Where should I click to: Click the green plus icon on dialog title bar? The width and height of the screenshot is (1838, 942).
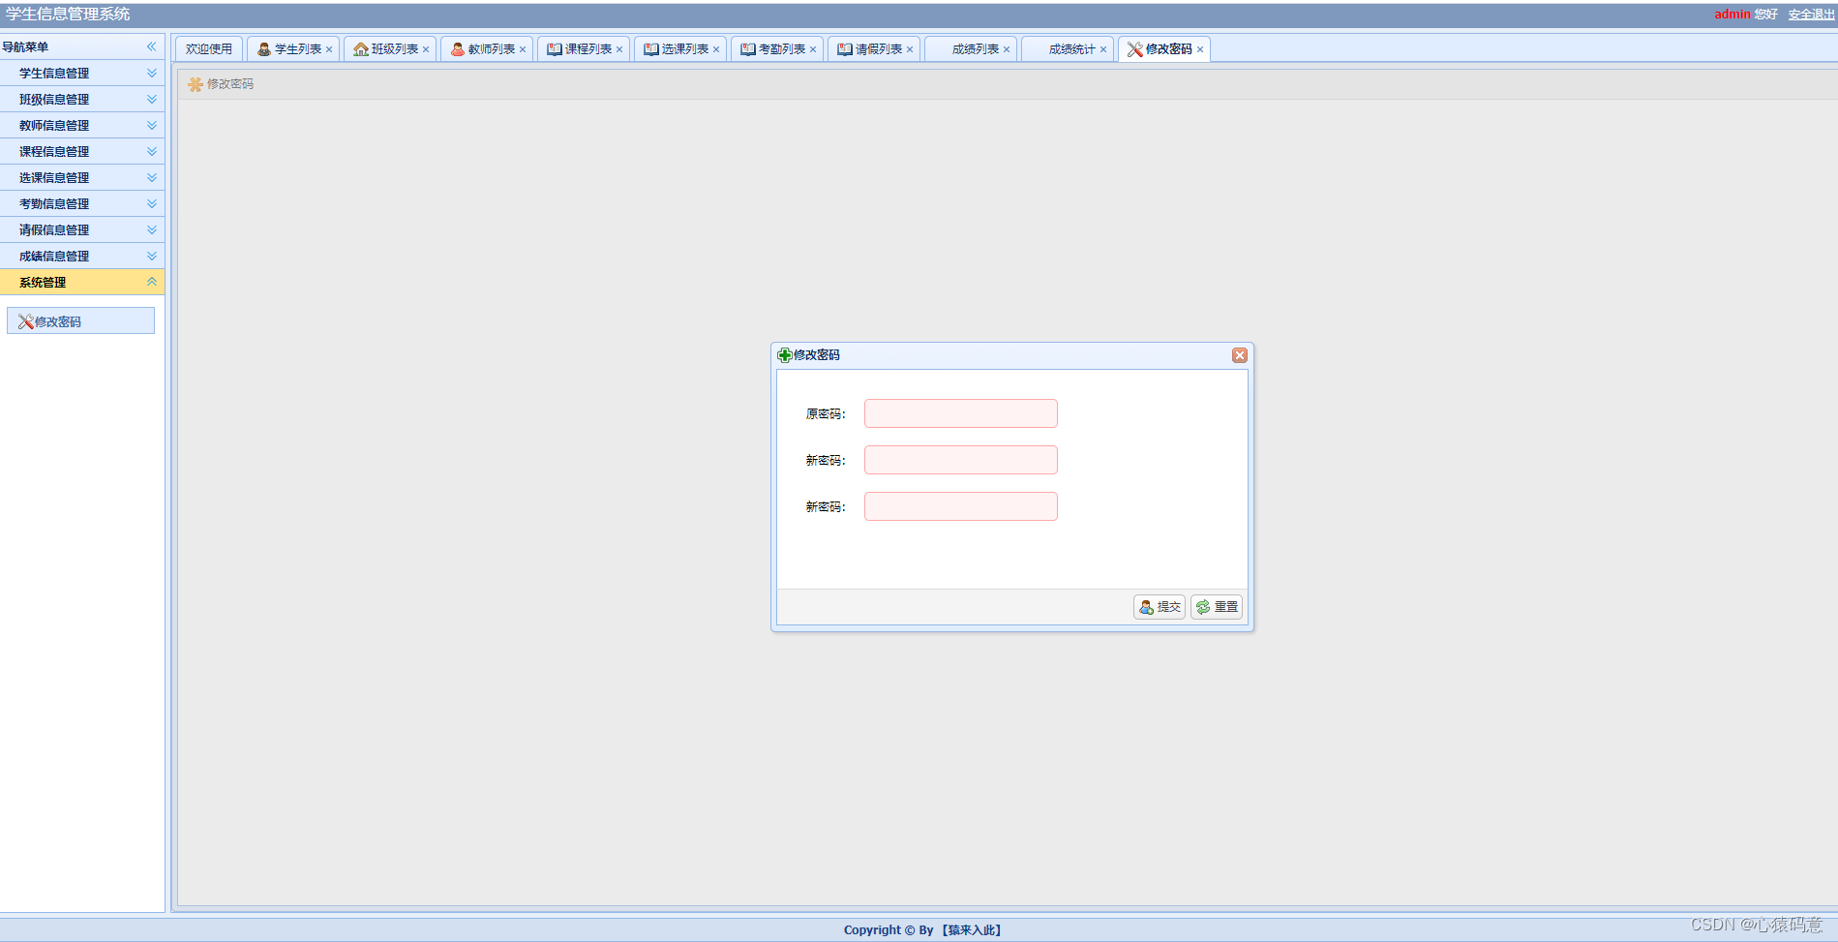pos(785,355)
